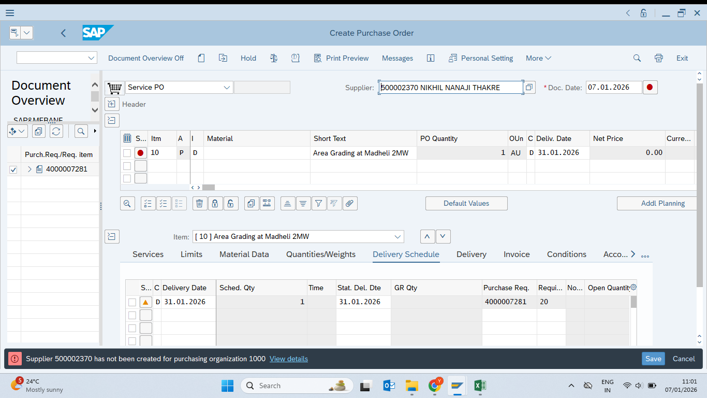Uncheck the purchase requisition 4000007281 checkbox
707x398 pixels.
tap(13, 169)
